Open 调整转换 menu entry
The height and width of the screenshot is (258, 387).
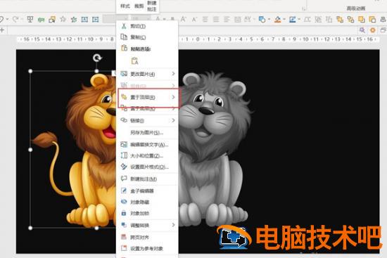click(x=147, y=225)
